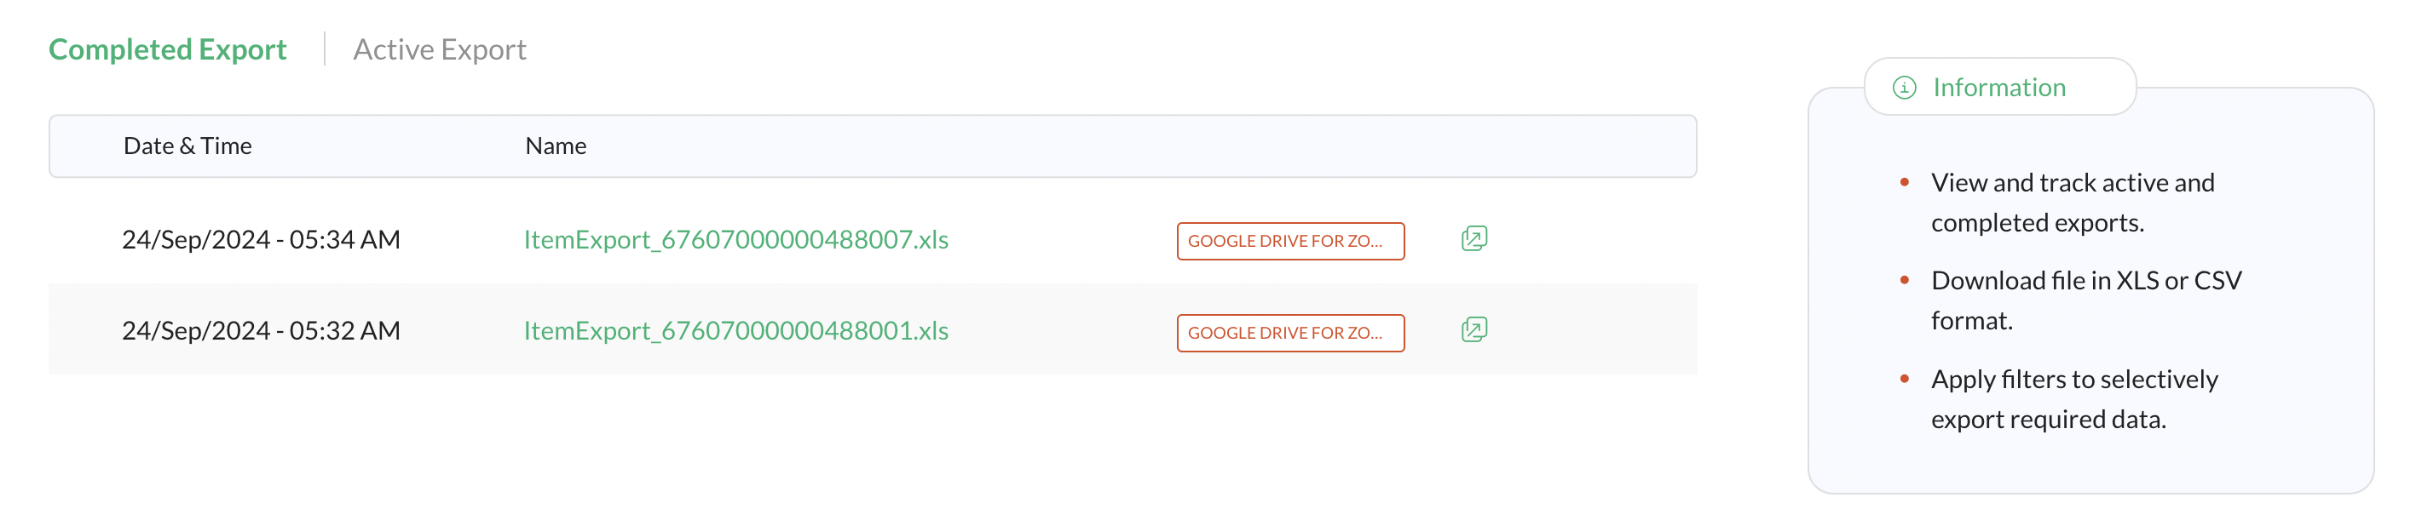Click Google Drive tag on the 05:34 AM export
Image resolution: width=2422 pixels, height=526 pixels.
pos(1290,242)
